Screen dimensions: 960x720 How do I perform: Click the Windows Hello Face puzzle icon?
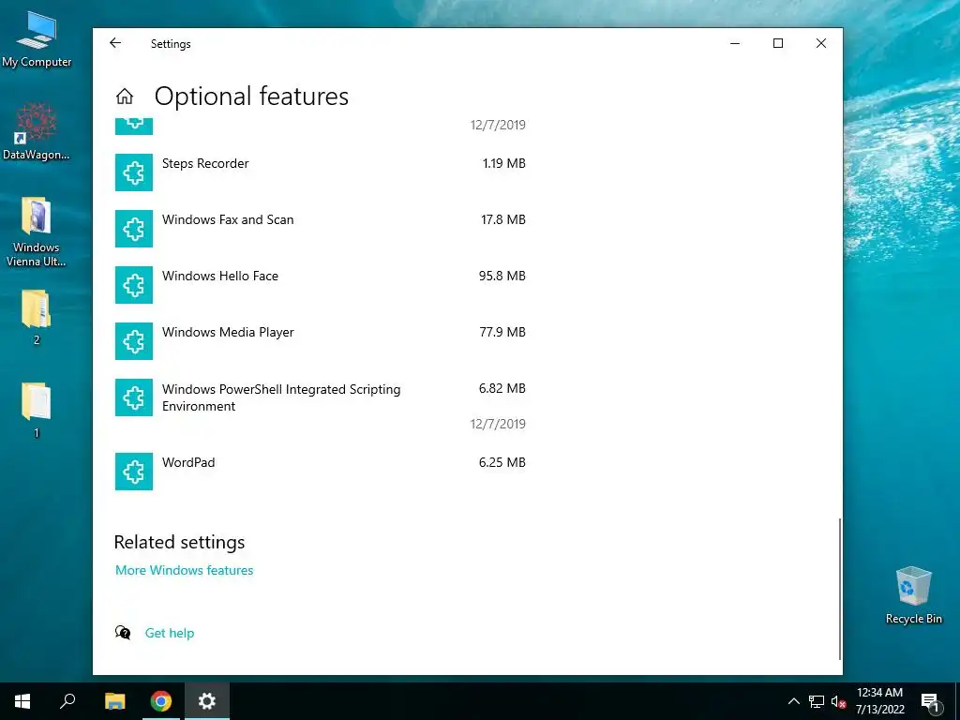point(134,285)
